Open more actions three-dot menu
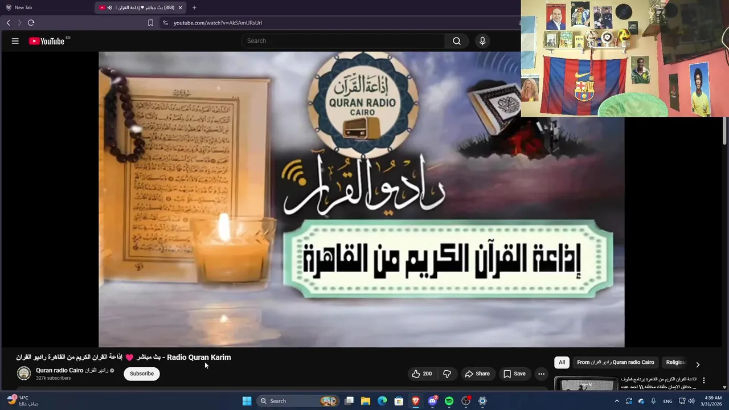729x410 pixels. pos(541,374)
